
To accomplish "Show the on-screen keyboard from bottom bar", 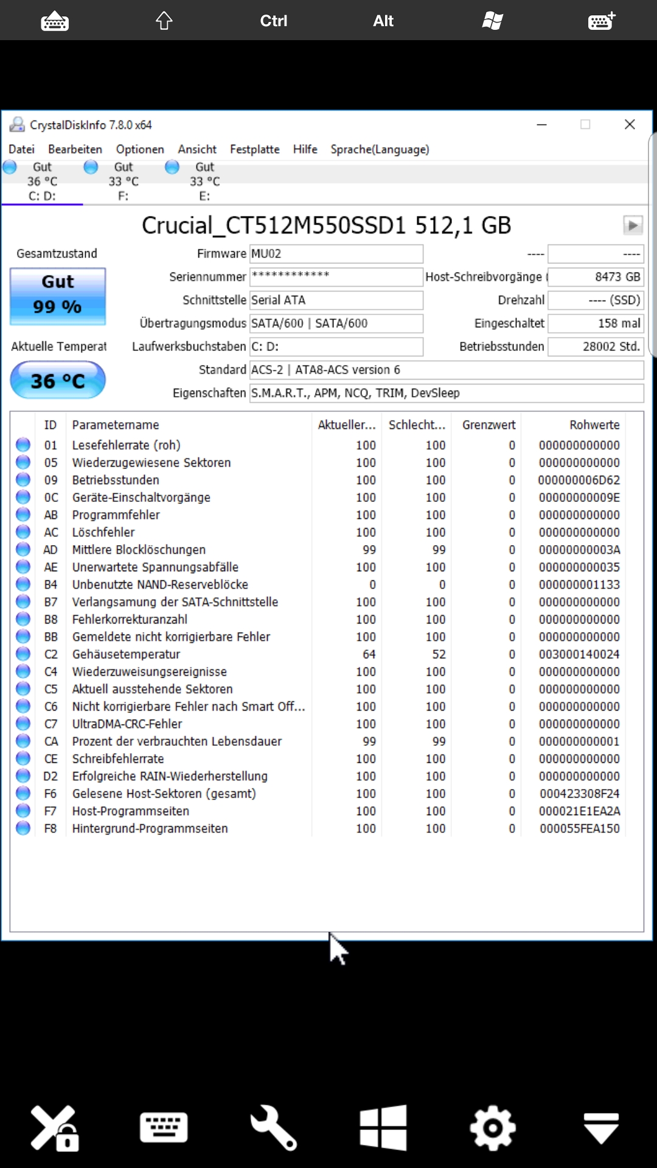I will click(164, 1128).
